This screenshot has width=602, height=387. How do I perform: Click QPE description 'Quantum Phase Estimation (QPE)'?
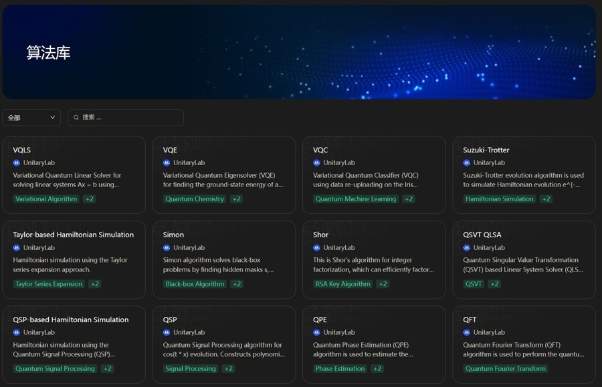363,350
